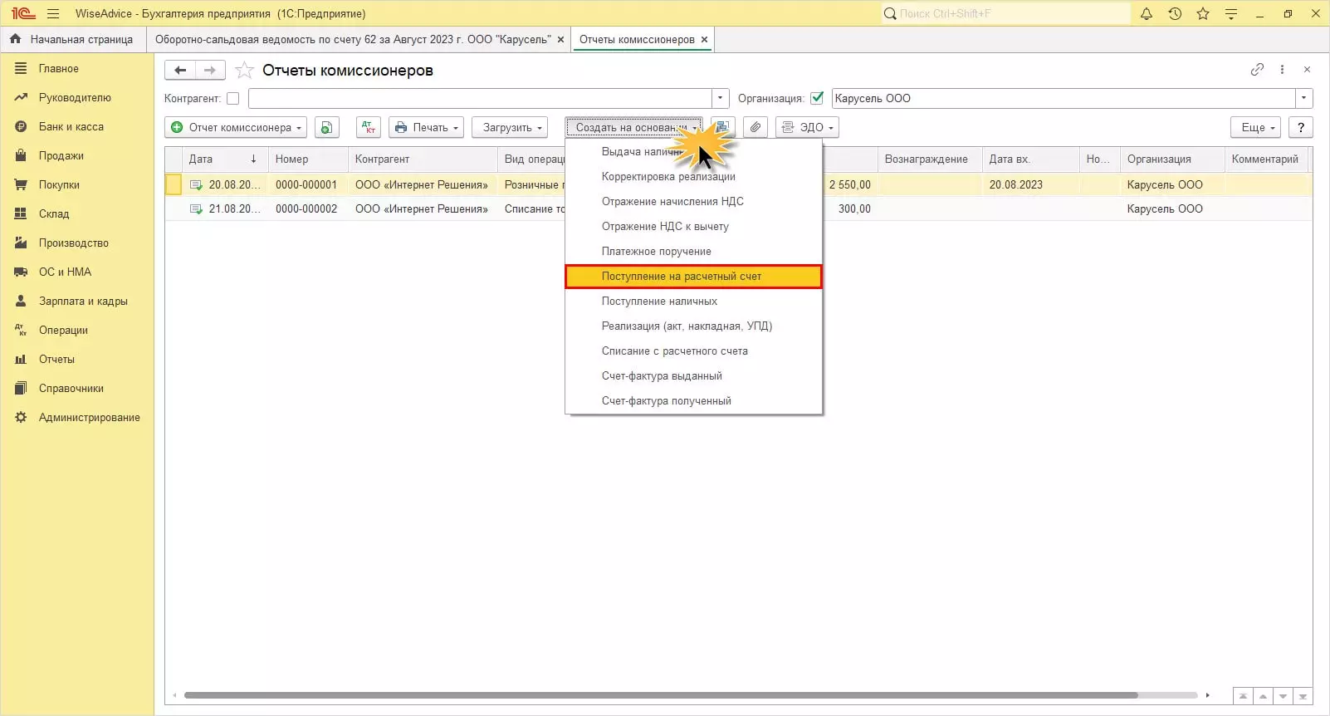Click the Дт/Кт postings icon
Image resolution: width=1330 pixels, height=716 pixels.
[x=369, y=127]
